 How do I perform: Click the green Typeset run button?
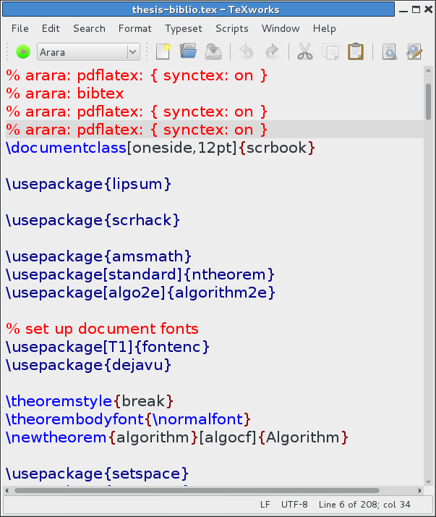[22, 51]
